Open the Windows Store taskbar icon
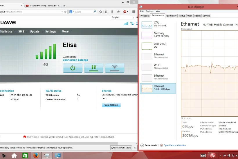238x159 pixels. coord(25,155)
